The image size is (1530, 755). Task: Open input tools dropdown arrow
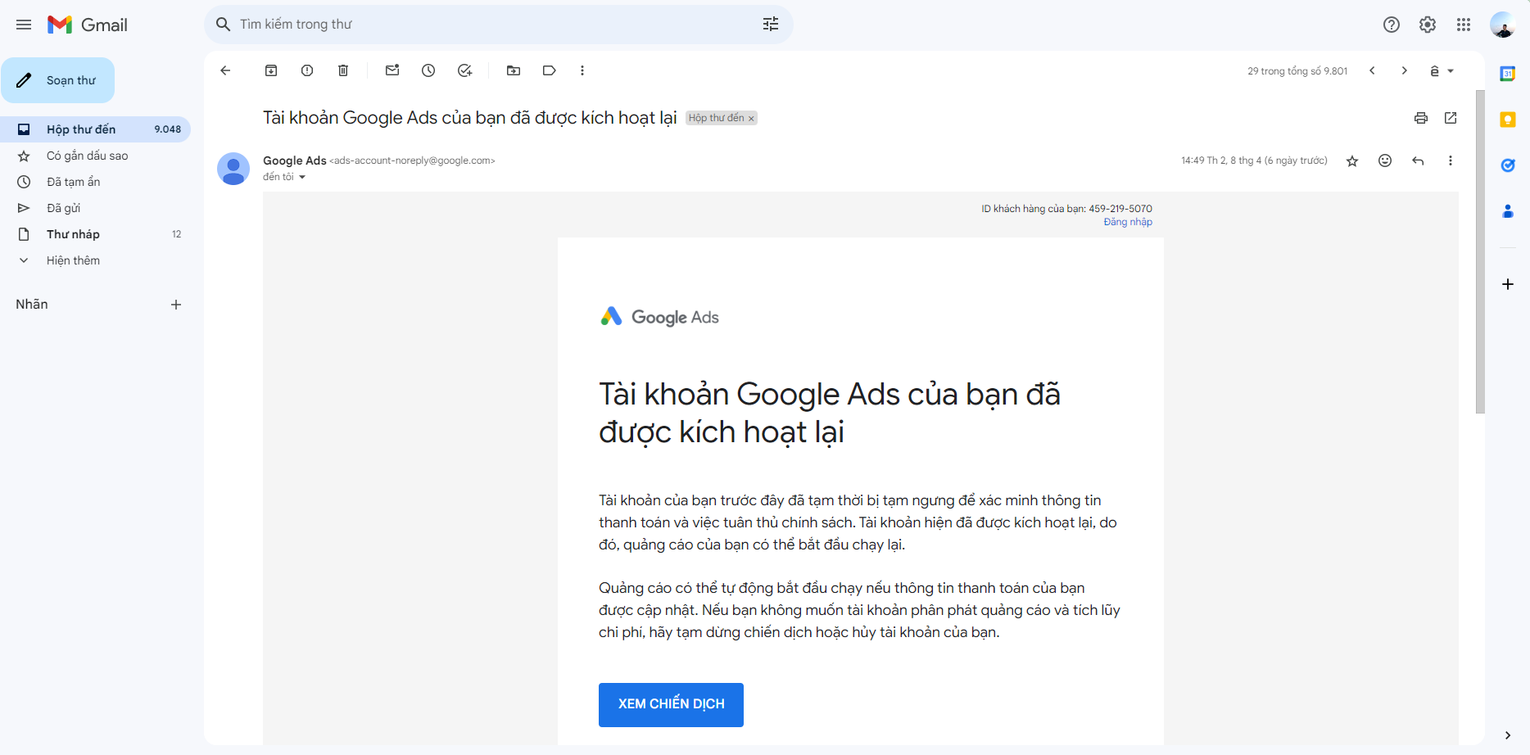tap(1451, 71)
